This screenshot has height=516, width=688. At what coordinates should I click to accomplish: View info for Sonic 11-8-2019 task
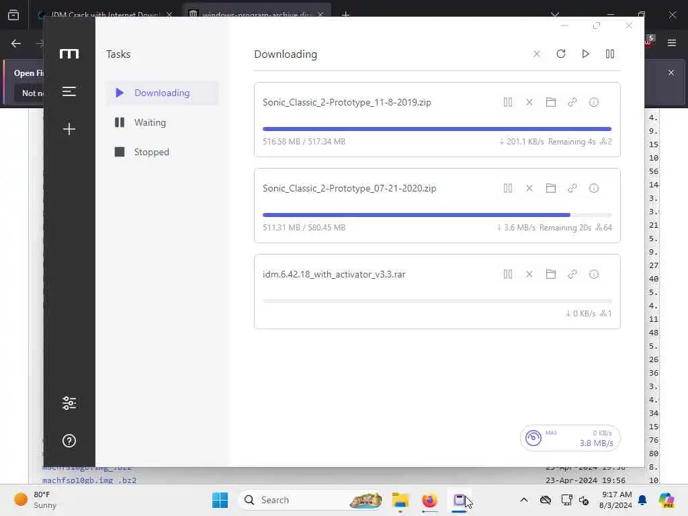point(594,102)
